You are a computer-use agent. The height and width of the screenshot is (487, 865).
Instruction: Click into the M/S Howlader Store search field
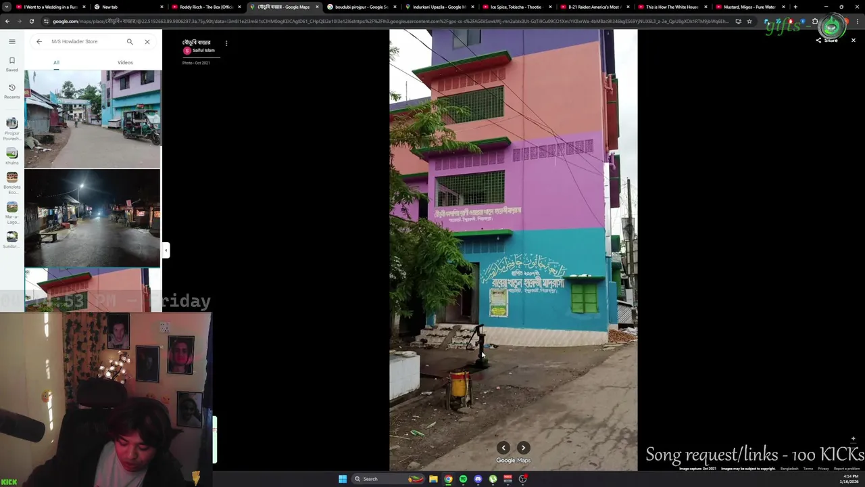(x=84, y=41)
